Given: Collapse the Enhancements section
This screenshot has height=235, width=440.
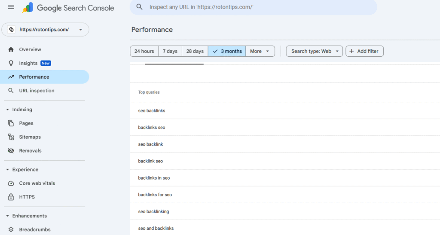Looking at the screenshot, I should (8, 216).
